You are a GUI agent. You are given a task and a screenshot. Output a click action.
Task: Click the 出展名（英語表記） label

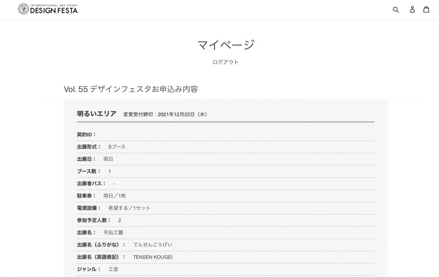click(x=101, y=257)
